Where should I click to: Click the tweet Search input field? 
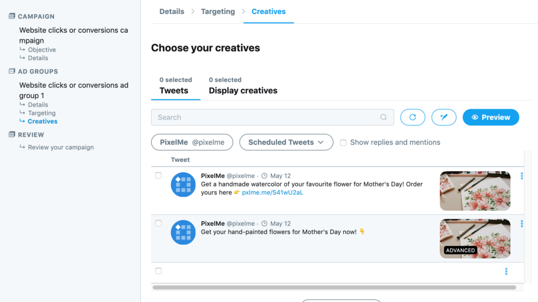click(x=265, y=117)
